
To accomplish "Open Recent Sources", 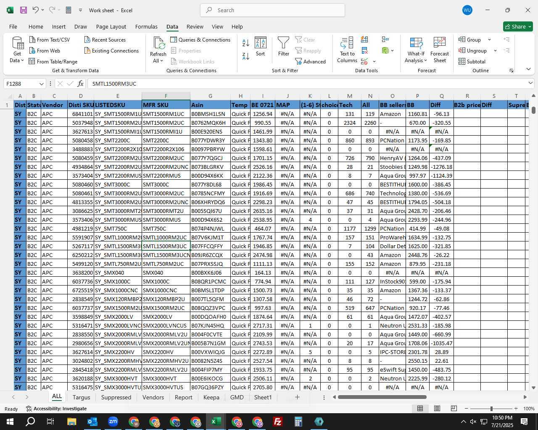I will [105, 39].
